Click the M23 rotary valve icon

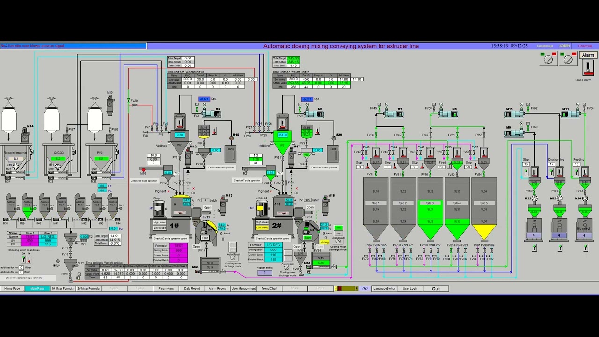point(560,199)
